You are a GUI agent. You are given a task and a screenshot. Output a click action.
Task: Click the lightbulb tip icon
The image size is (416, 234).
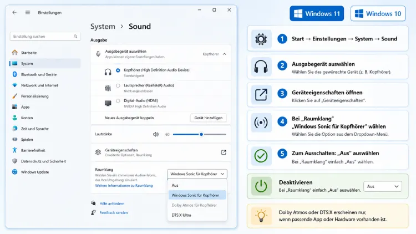click(261, 216)
